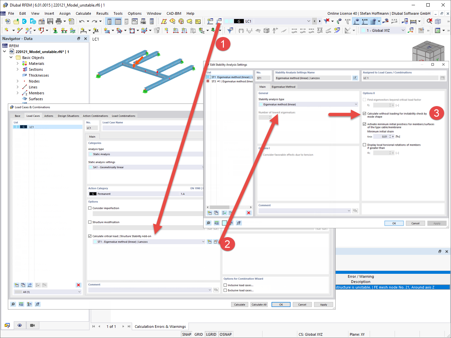Image resolution: width=451 pixels, height=338 pixels.
Task: Check the Consider imperfection option
Action: pos(90,208)
